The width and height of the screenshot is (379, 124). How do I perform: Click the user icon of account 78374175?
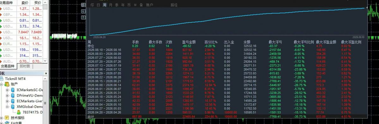point(19,112)
